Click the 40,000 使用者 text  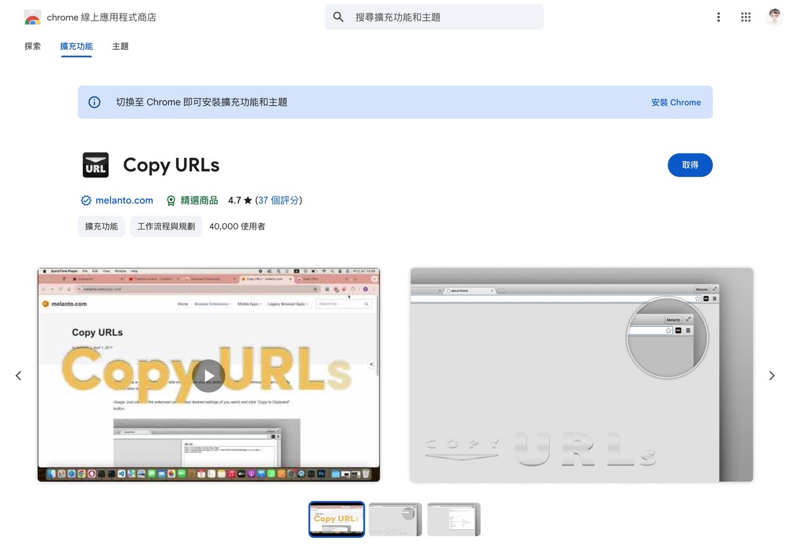pos(237,226)
